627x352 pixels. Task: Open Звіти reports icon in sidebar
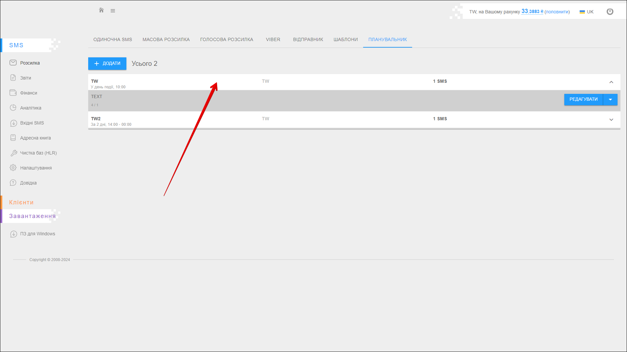coord(13,78)
